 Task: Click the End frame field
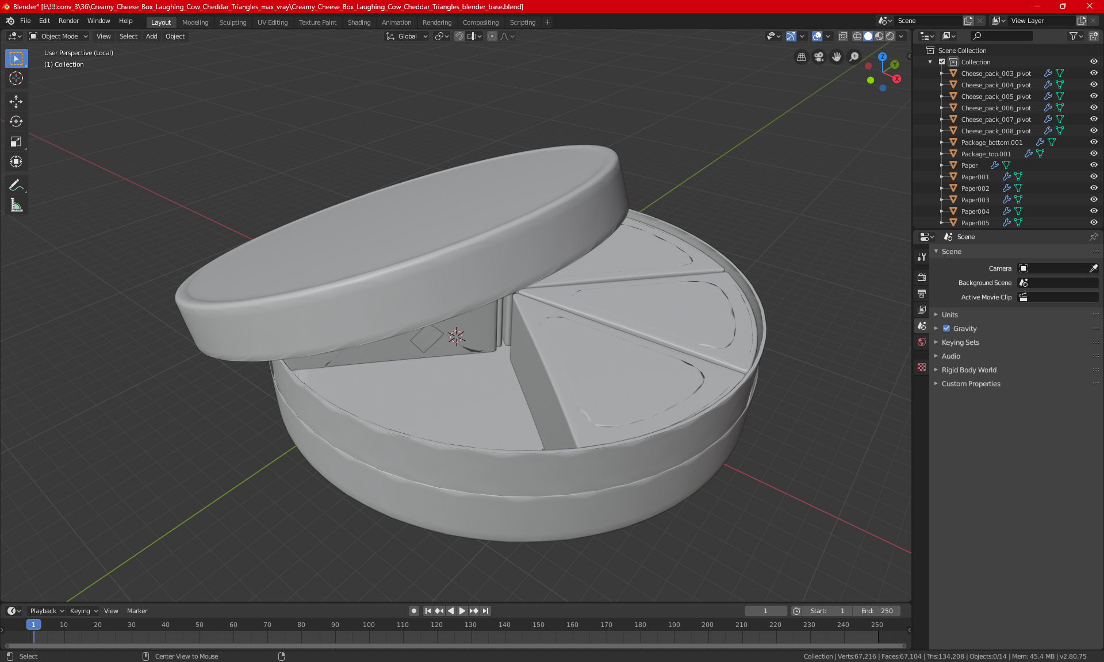tap(877, 611)
